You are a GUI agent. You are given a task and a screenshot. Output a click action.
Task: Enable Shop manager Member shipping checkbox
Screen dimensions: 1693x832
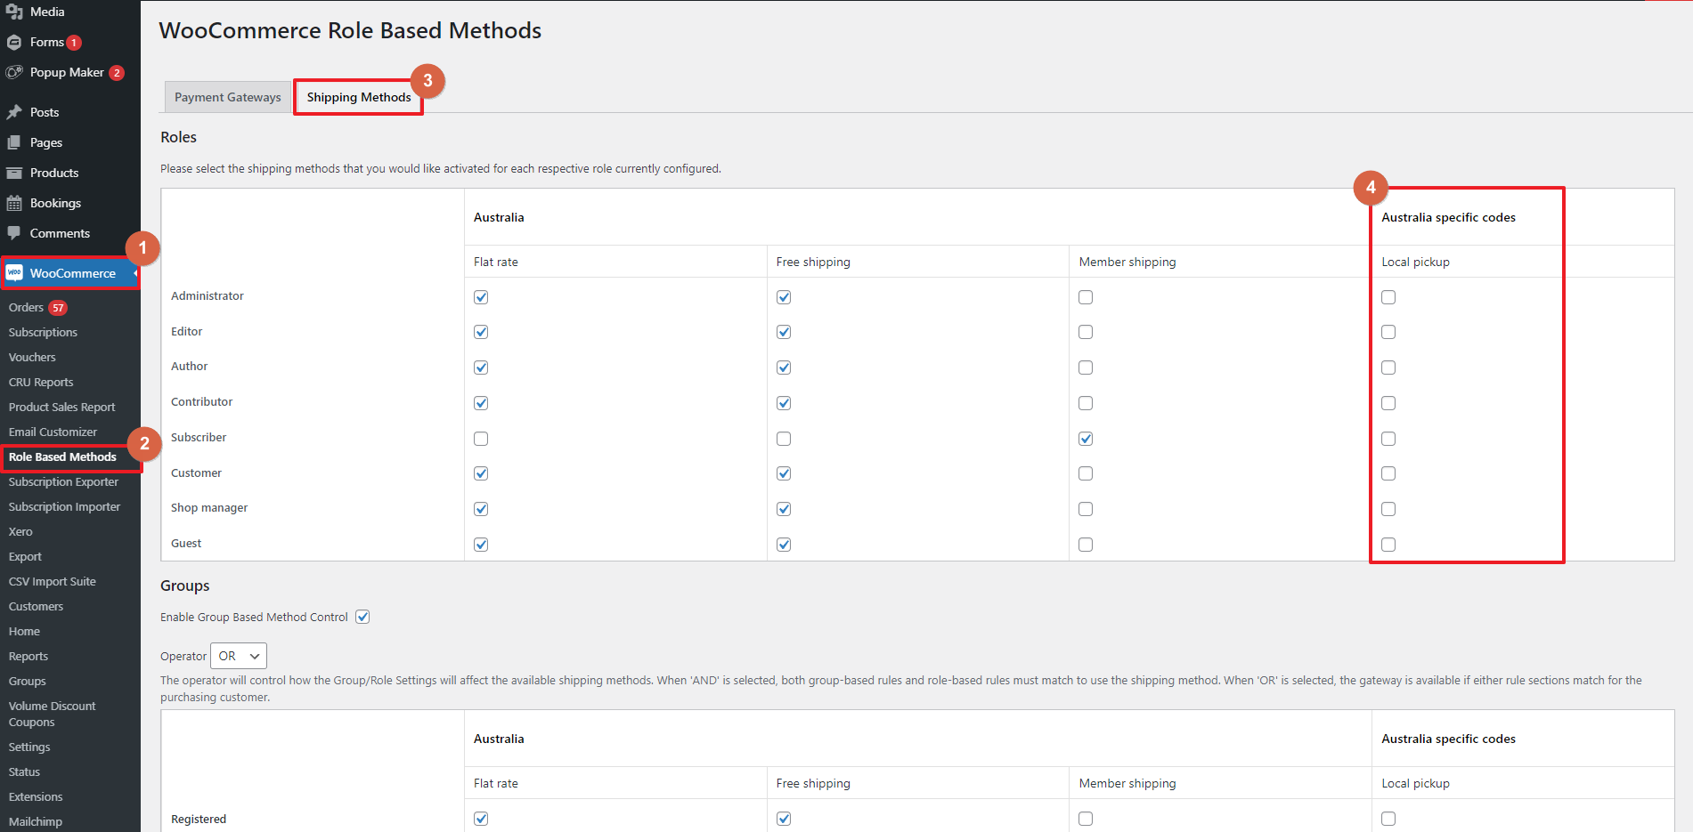point(1086,509)
